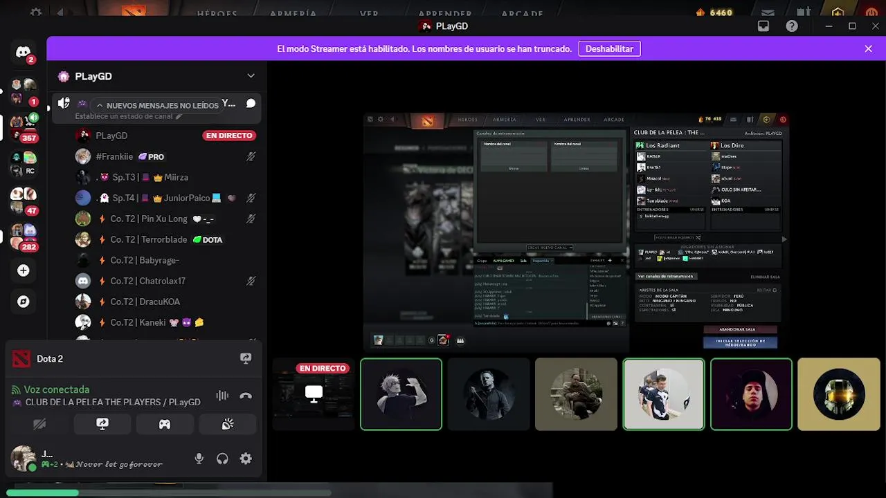
Task: Open server folder with 357 badge
Action: (23, 127)
